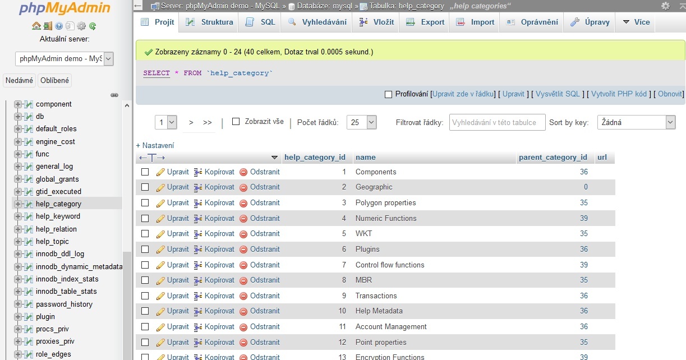The image size is (686, 360).
Task: Click delete icon in Transactions row
Action: coord(243,296)
